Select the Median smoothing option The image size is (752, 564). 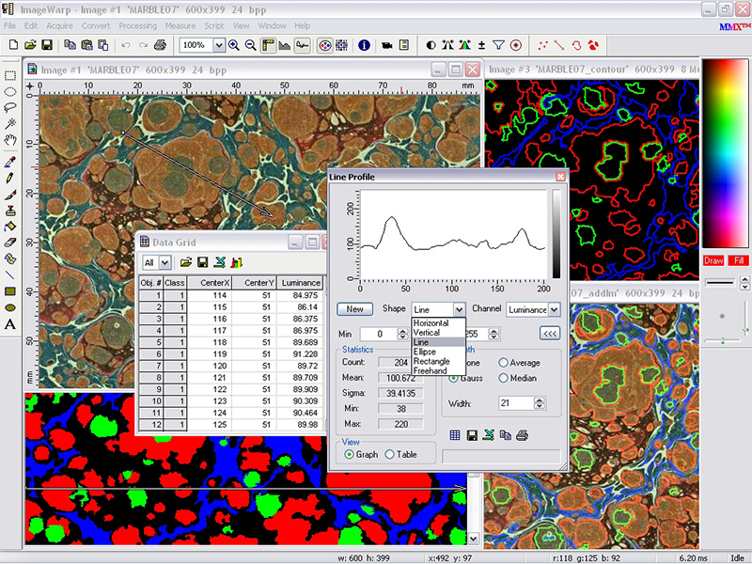pos(518,378)
